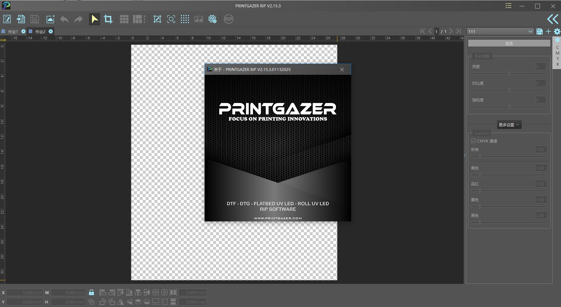Click the align top icon
This screenshot has width=561, height=307.
click(x=120, y=292)
